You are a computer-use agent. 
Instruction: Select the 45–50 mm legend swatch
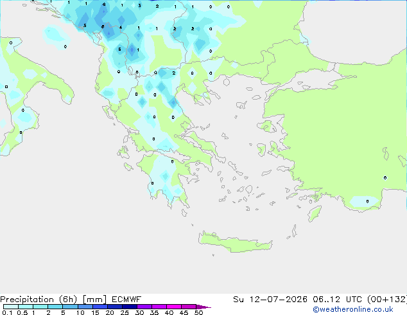point(189,307)
